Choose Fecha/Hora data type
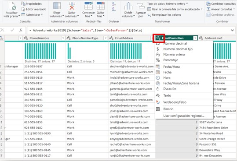237x161 pixels. point(184,67)
